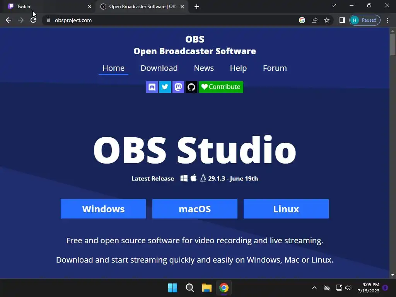
Task: Click the Windows logo by Latest Release
Action: tap(184, 178)
